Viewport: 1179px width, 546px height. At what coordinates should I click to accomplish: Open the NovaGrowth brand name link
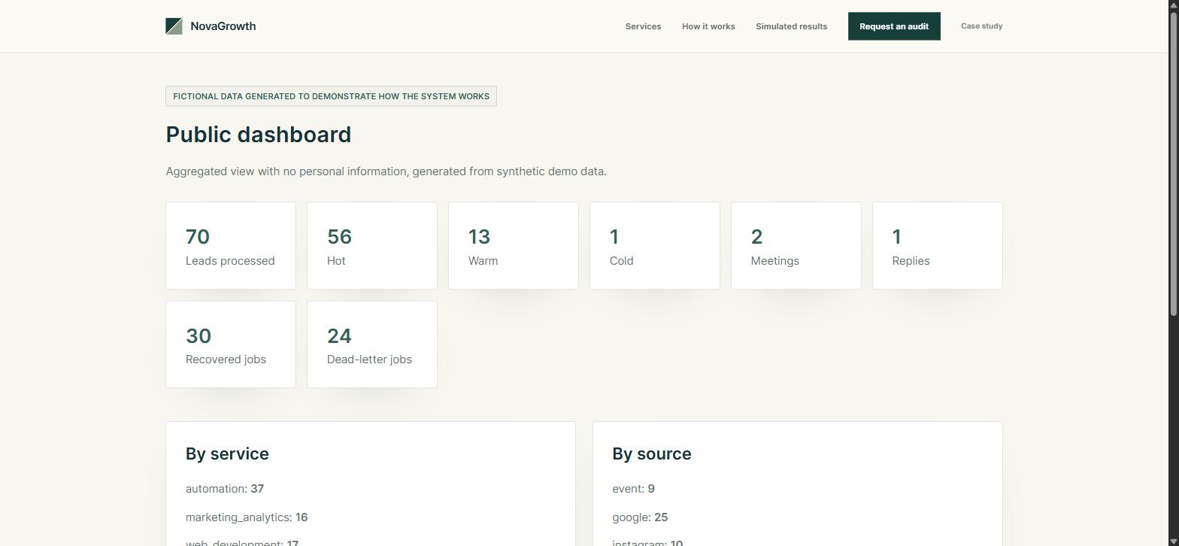coord(223,26)
